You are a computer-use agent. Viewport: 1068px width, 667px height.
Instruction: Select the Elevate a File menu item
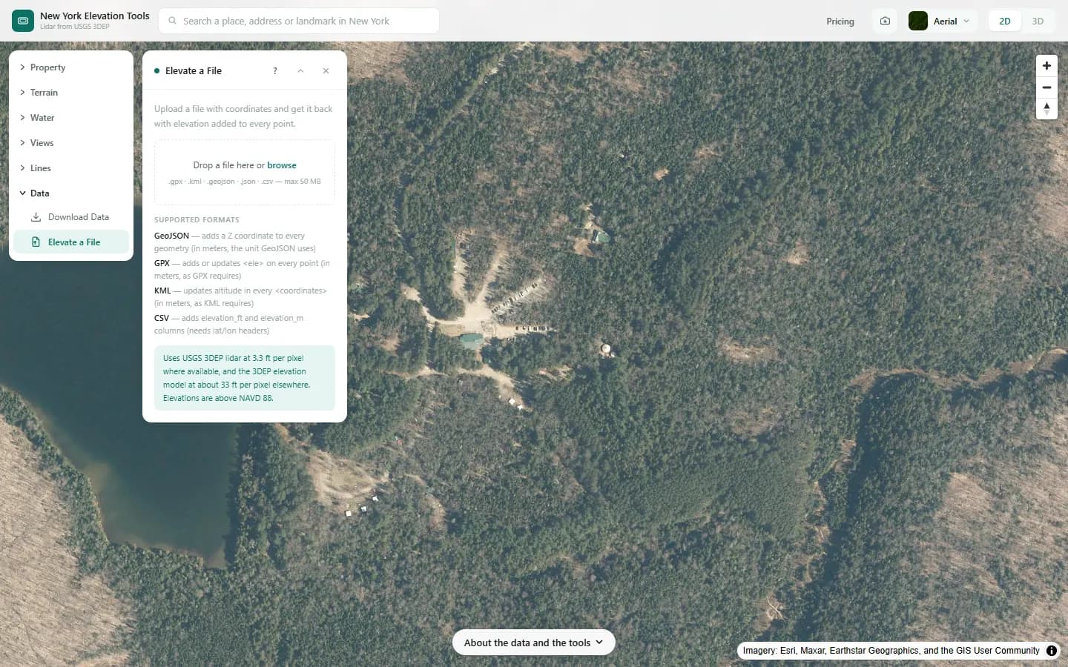coord(71,242)
